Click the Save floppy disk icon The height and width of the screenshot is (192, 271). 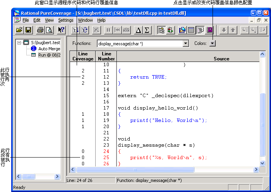[x=28, y=30]
